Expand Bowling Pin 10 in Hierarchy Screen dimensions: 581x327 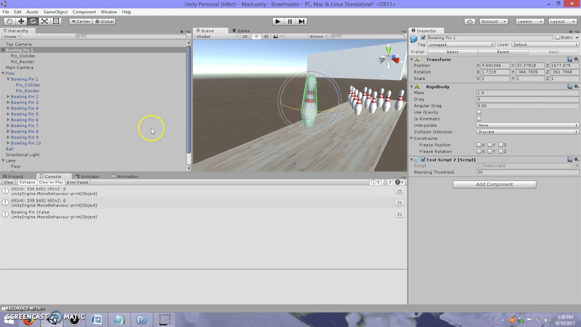click(x=8, y=143)
